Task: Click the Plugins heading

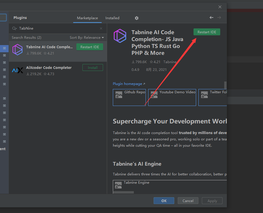Action: [20, 18]
